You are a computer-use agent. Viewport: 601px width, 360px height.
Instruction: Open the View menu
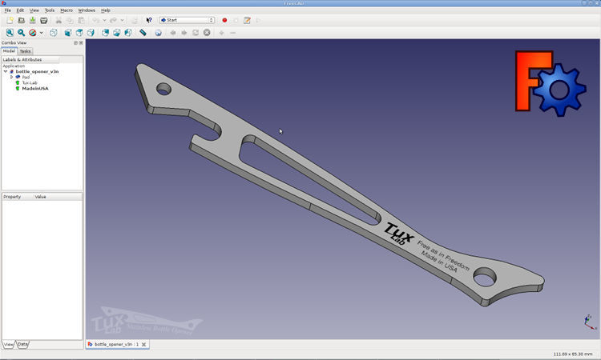pyautogui.click(x=34, y=10)
